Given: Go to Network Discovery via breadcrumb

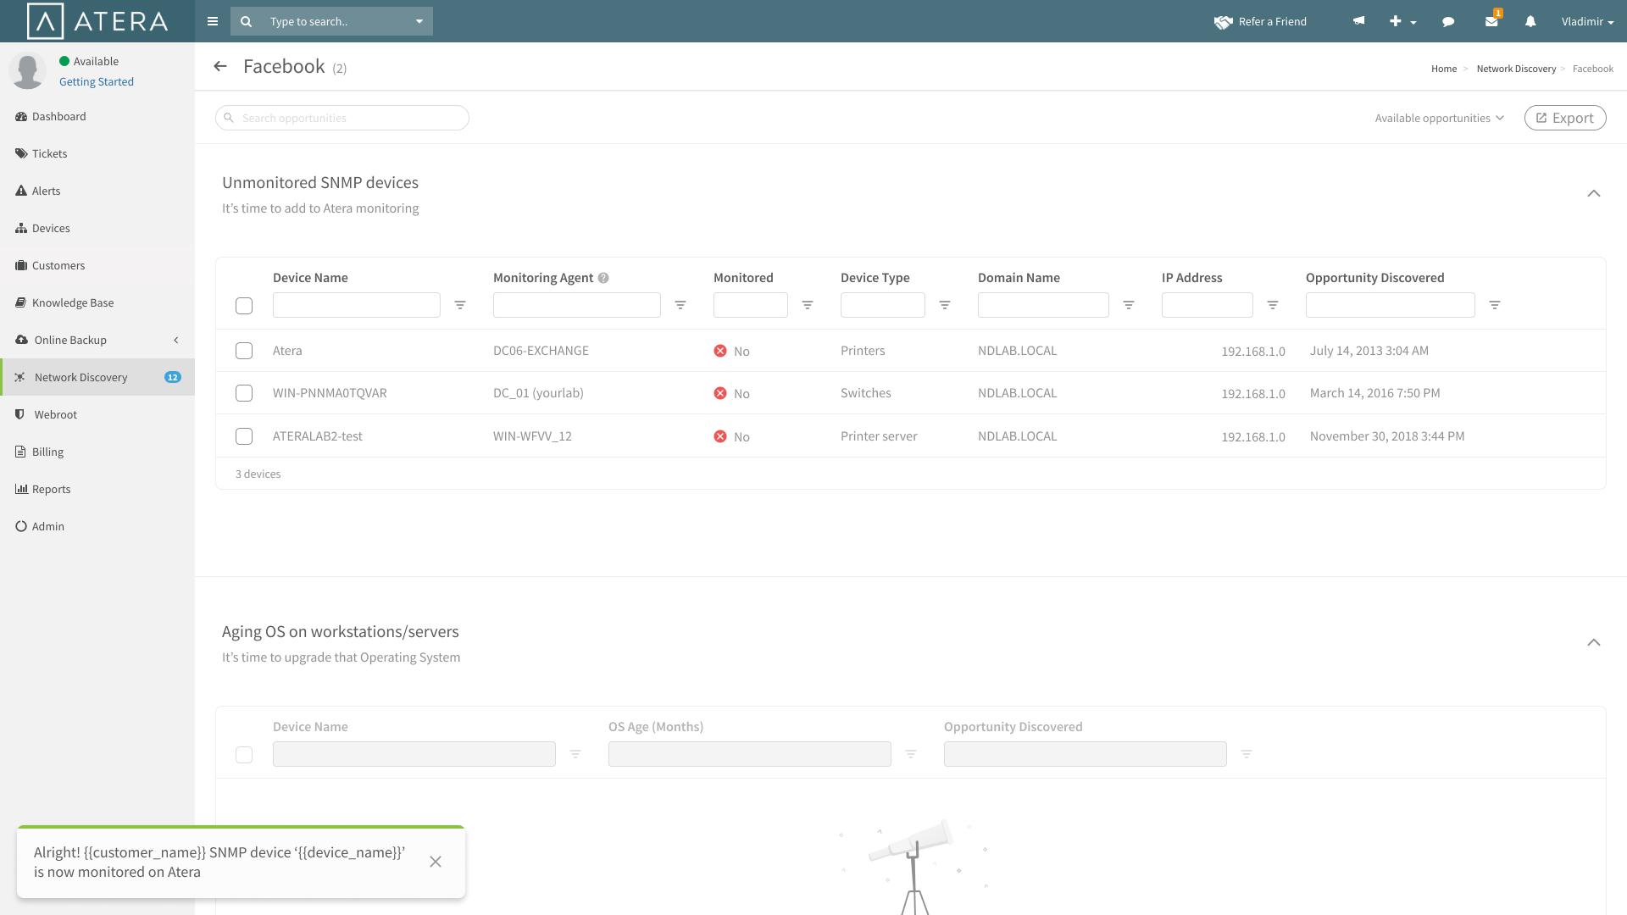Looking at the screenshot, I should point(1516,69).
